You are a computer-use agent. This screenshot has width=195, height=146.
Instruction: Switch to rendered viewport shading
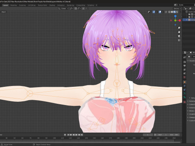(x=177, y=12)
